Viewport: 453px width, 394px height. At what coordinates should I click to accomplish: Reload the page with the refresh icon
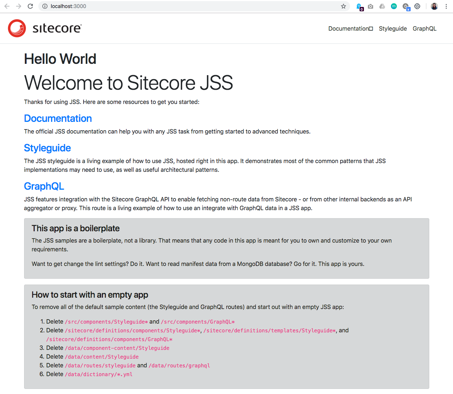pos(30,6)
